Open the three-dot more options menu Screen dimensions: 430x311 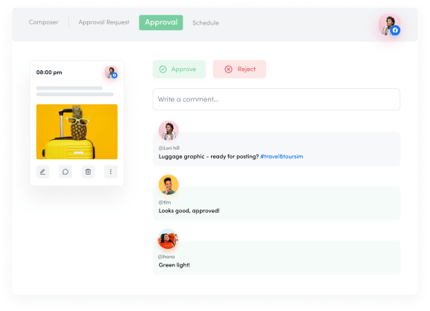(x=111, y=172)
